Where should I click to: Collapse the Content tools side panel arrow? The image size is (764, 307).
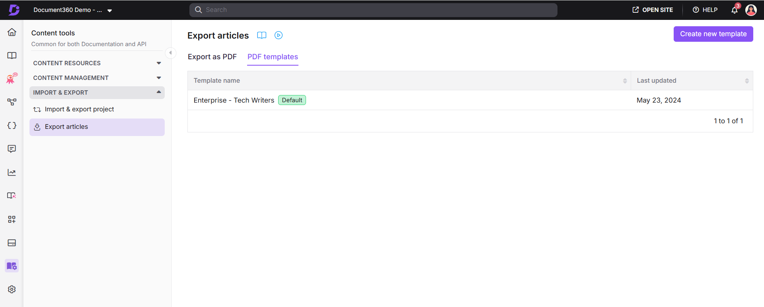pos(170,52)
